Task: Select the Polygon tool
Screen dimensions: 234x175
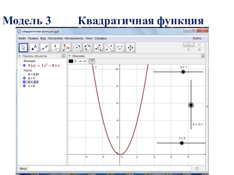Action: click(x=66, y=48)
